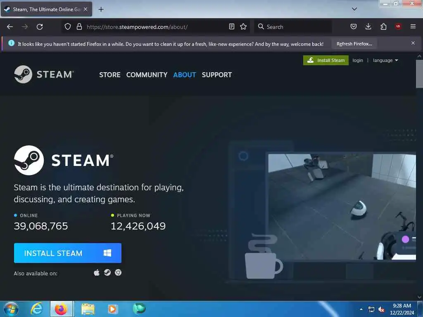Click blue INSTALL STEAM button
This screenshot has height=317, width=423.
pyautogui.click(x=67, y=253)
